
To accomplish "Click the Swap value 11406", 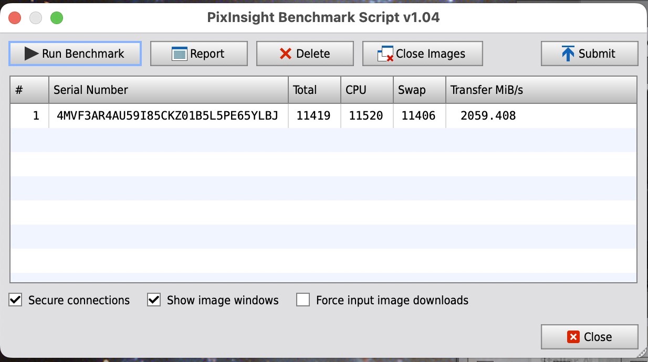I will 419,116.
